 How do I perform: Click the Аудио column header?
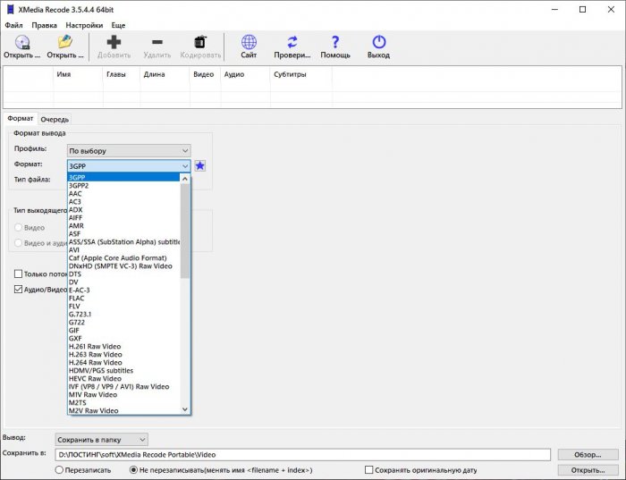pyautogui.click(x=245, y=74)
